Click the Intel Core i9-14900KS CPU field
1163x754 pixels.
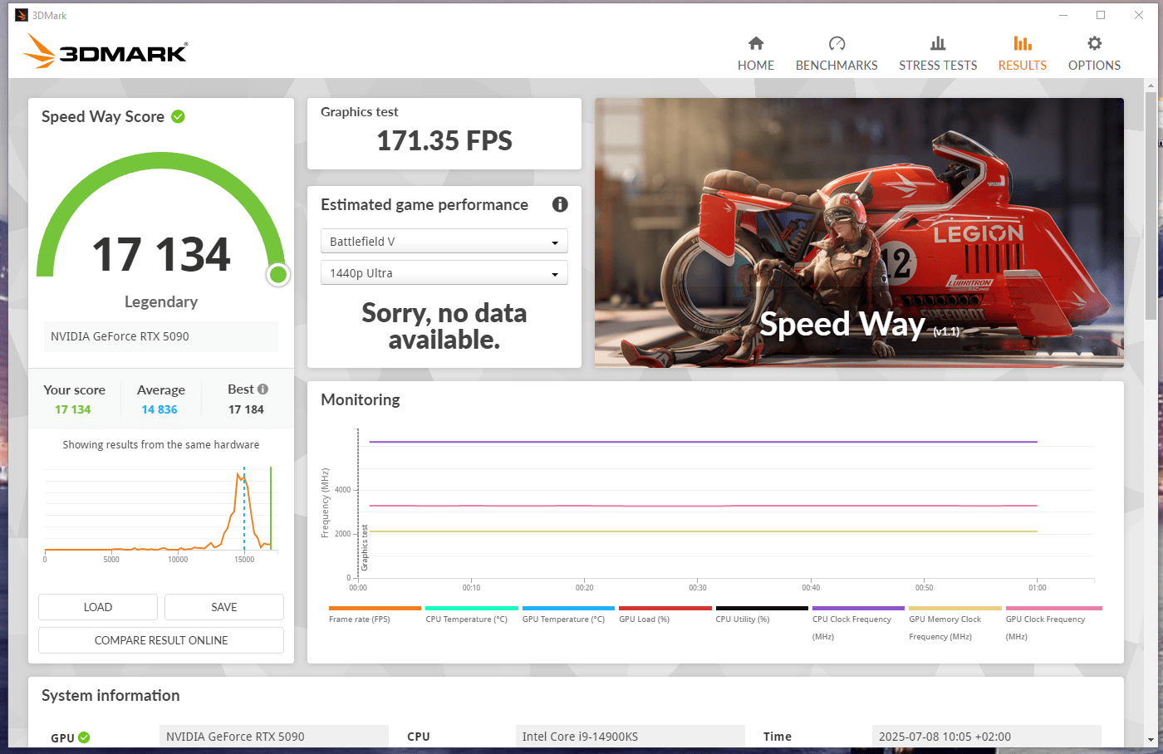630,737
